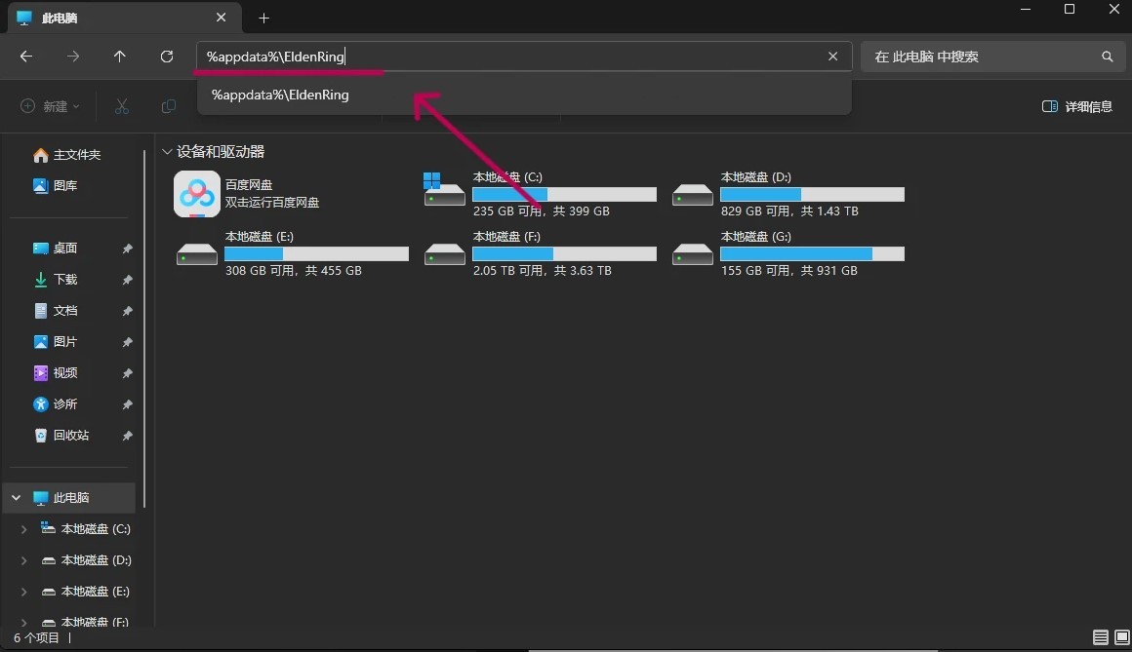
Task: Refresh the current folder view
Action: click(x=167, y=57)
